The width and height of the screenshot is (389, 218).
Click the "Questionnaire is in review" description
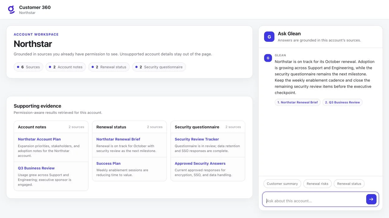(207, 148)
